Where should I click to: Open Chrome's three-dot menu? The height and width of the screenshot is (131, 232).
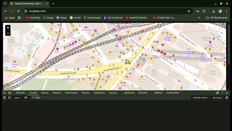tap(226, 11)
